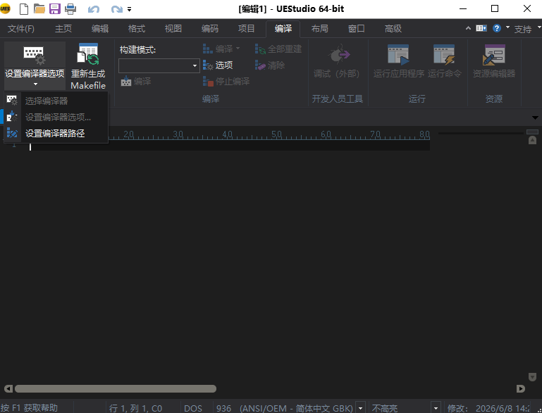Click the 清除 button

pos(270,65)
